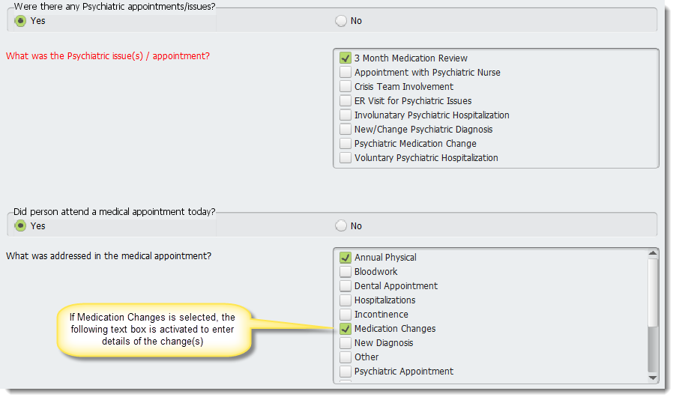The height and width of the screenshot is (400, 676).
Task: Check Appointment with Psychiatric Nurse
Action: 345,72
